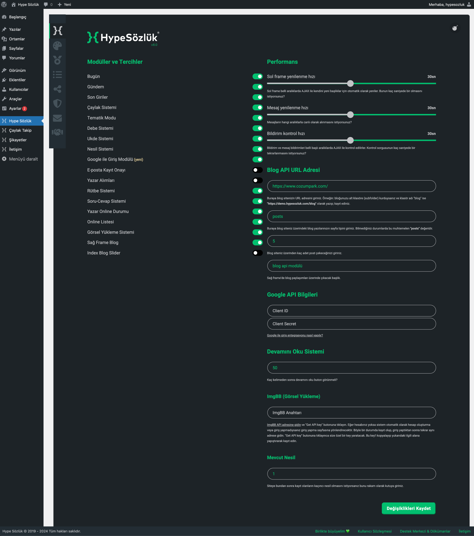Toggle the Çaylak Sistemi switch
Image resolution: width=474 pixels, height=536 pixels.
tap(258, 107)
